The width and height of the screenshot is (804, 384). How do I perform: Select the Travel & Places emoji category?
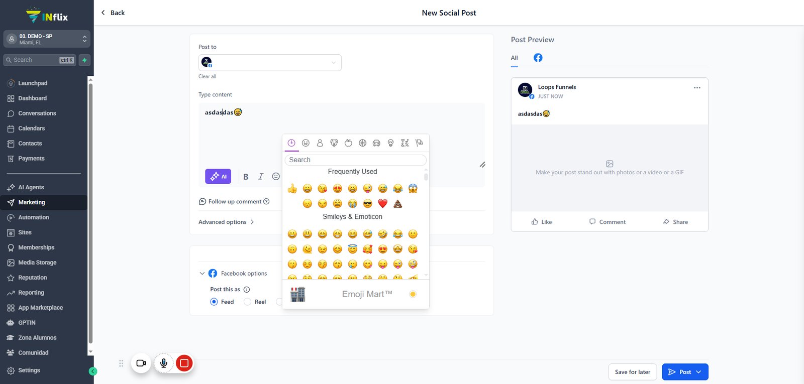tap(376, 143)
